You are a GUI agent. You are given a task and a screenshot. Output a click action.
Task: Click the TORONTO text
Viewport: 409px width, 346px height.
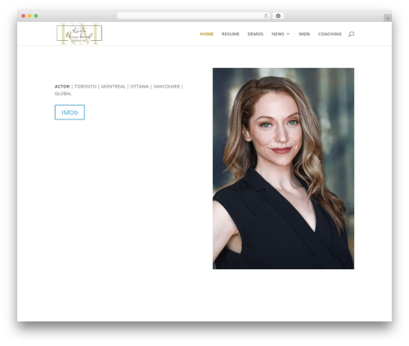tap(85, 87)
